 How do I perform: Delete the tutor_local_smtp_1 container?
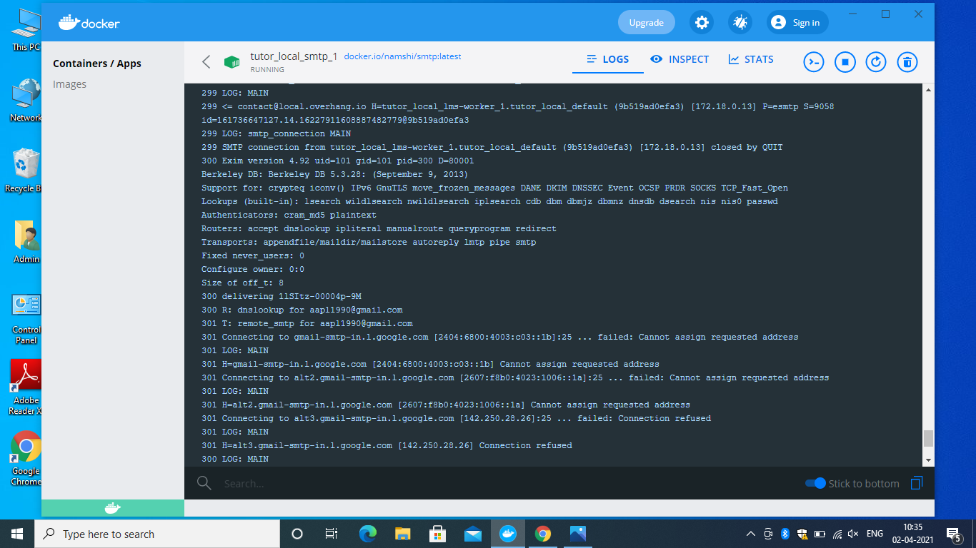point(907,62)
